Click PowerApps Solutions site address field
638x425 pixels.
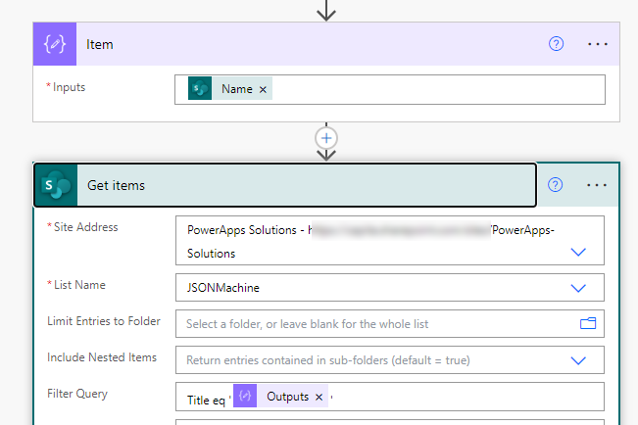coord(390,241)
